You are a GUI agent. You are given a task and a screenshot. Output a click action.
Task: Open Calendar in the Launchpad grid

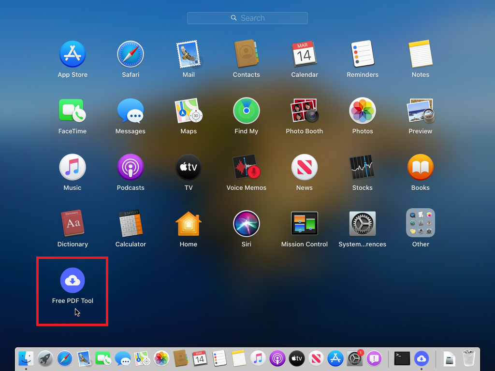tap(305, 54)
